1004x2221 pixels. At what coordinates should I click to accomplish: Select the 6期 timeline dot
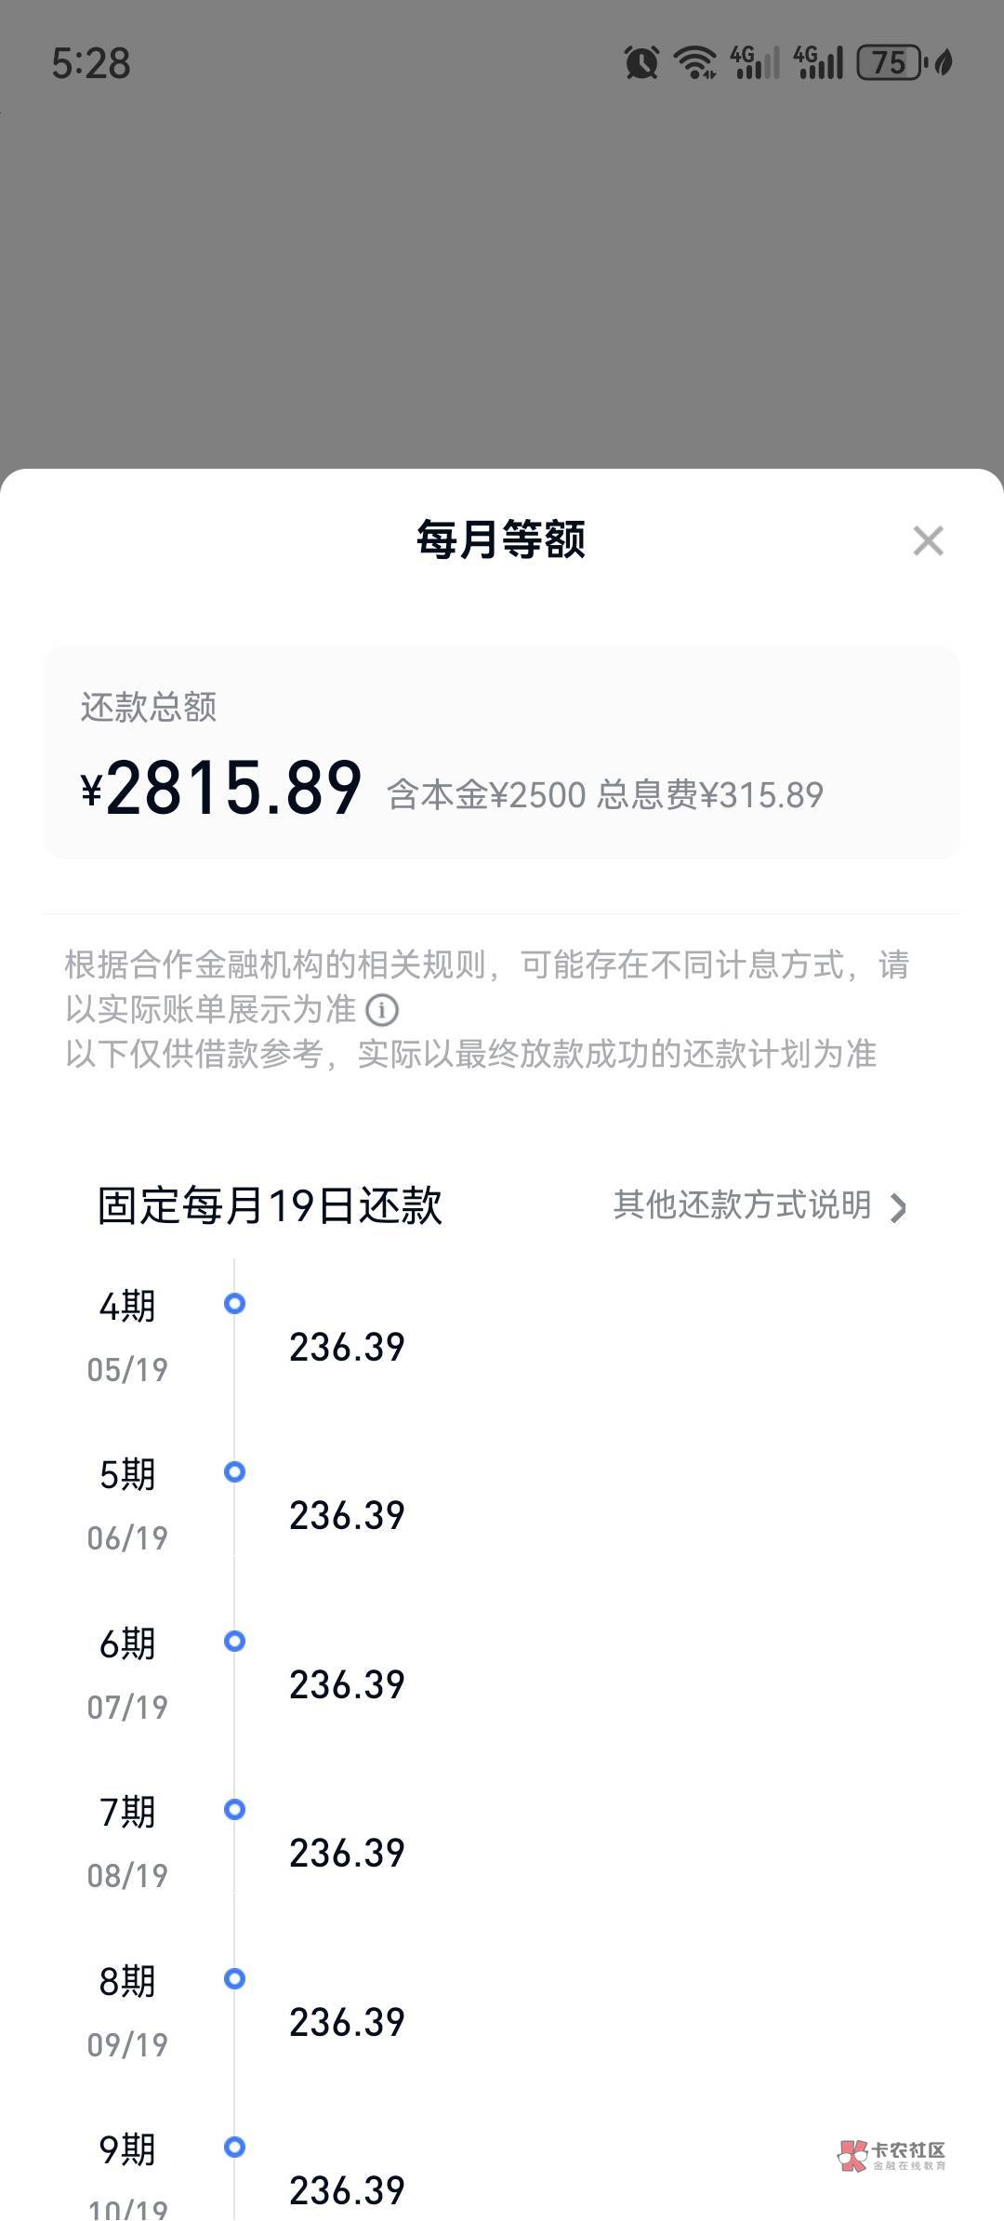click(234, 1642)
